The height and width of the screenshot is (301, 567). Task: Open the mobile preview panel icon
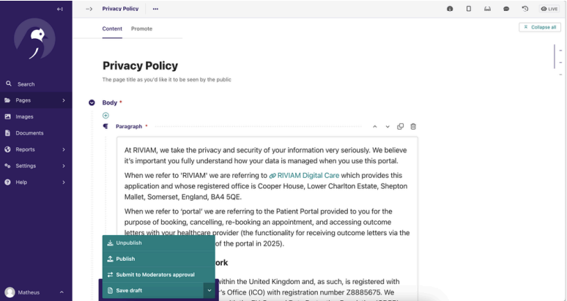pos(468,9)
